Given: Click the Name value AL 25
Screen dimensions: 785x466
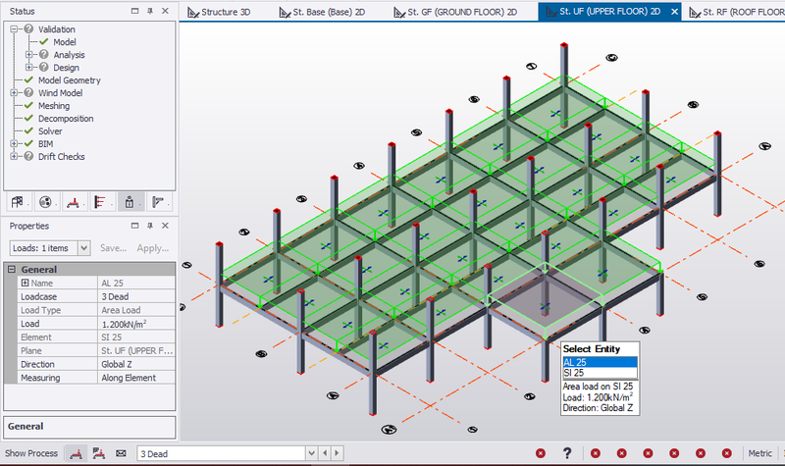Looking at the screenshot, I should (x=136, y=283).
